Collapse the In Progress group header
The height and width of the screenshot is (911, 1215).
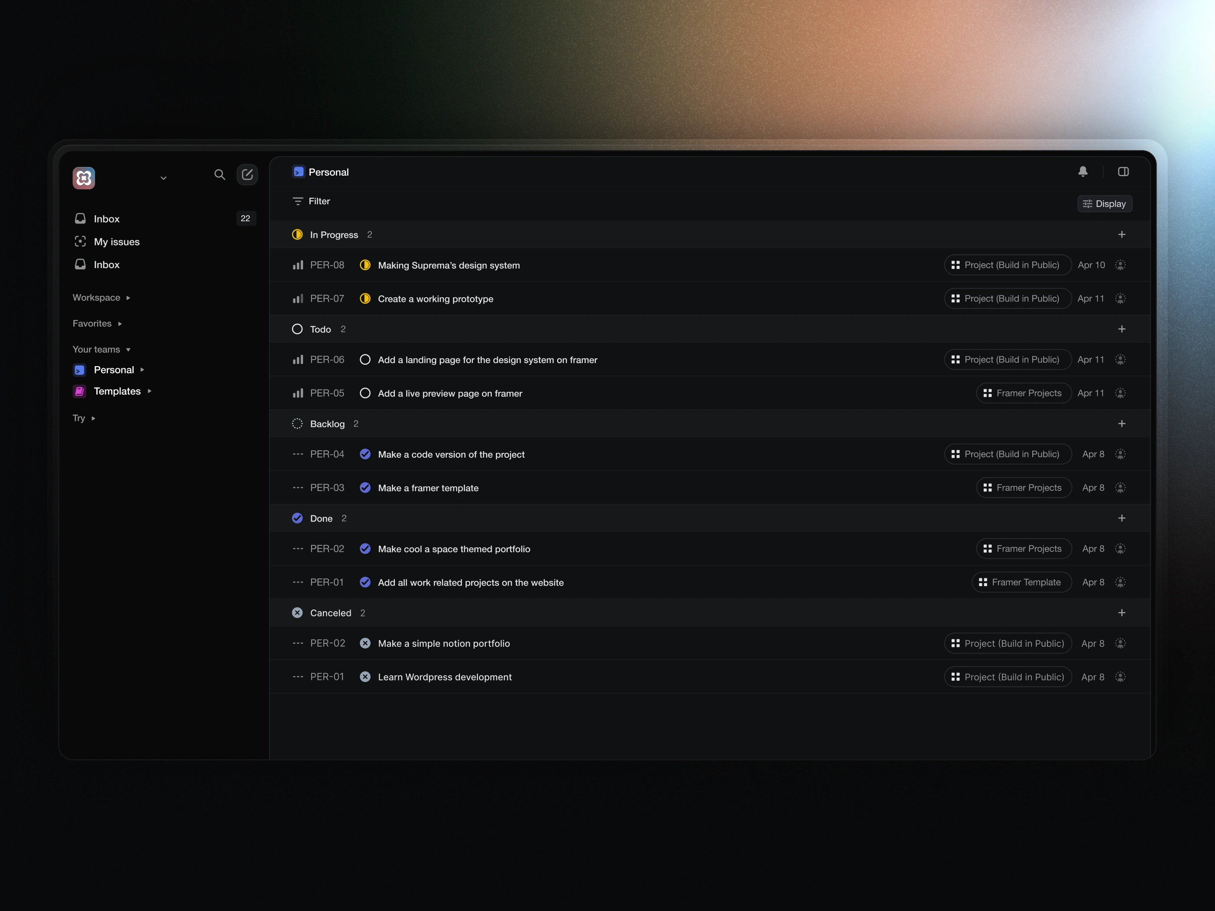pyautogui.click(x=709, y=235)
